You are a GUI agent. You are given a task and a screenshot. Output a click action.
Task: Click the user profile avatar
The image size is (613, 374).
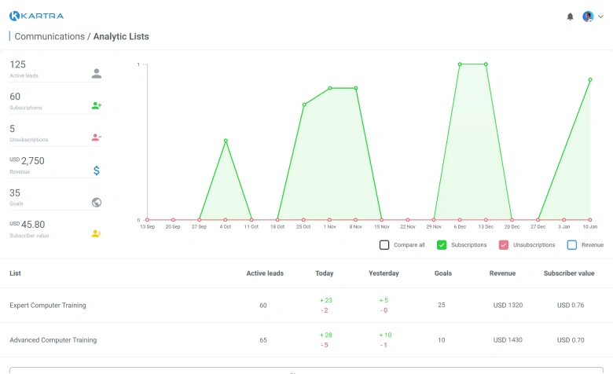588,16
